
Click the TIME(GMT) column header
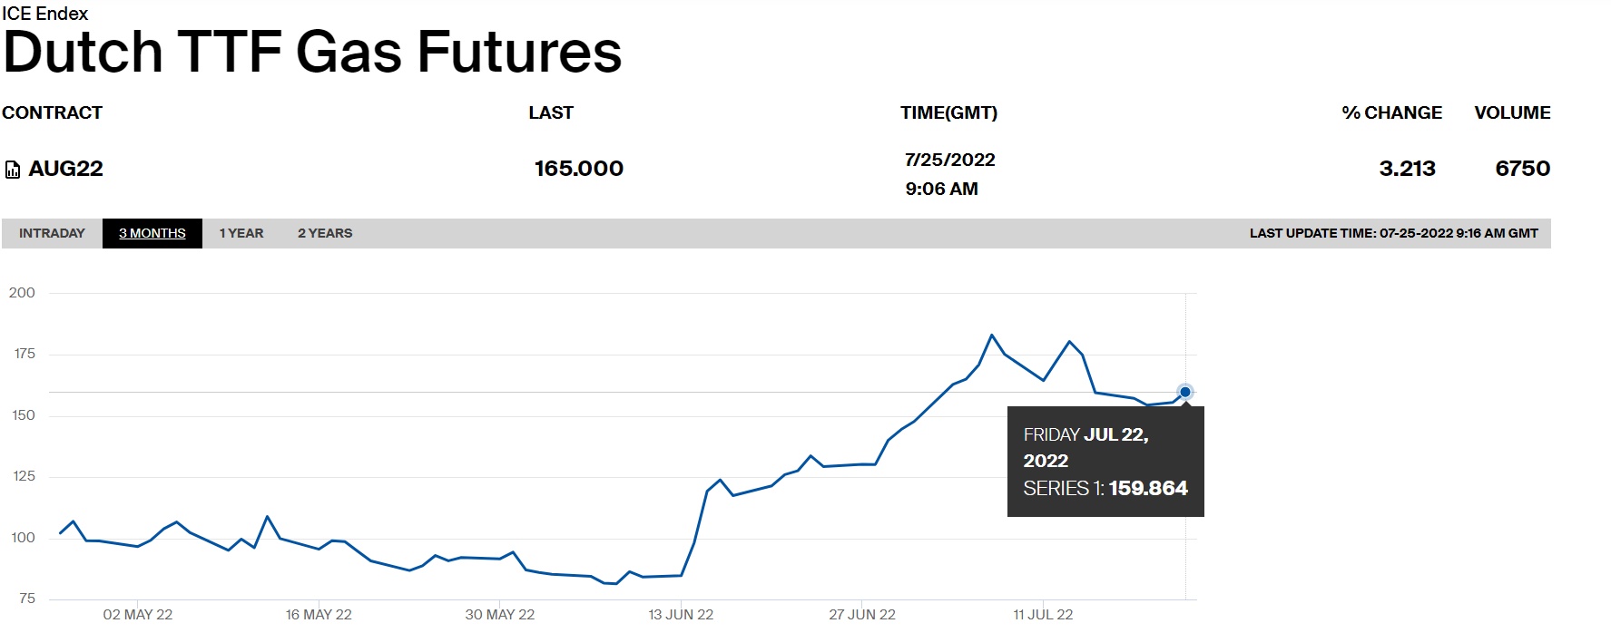pos(948,112)
